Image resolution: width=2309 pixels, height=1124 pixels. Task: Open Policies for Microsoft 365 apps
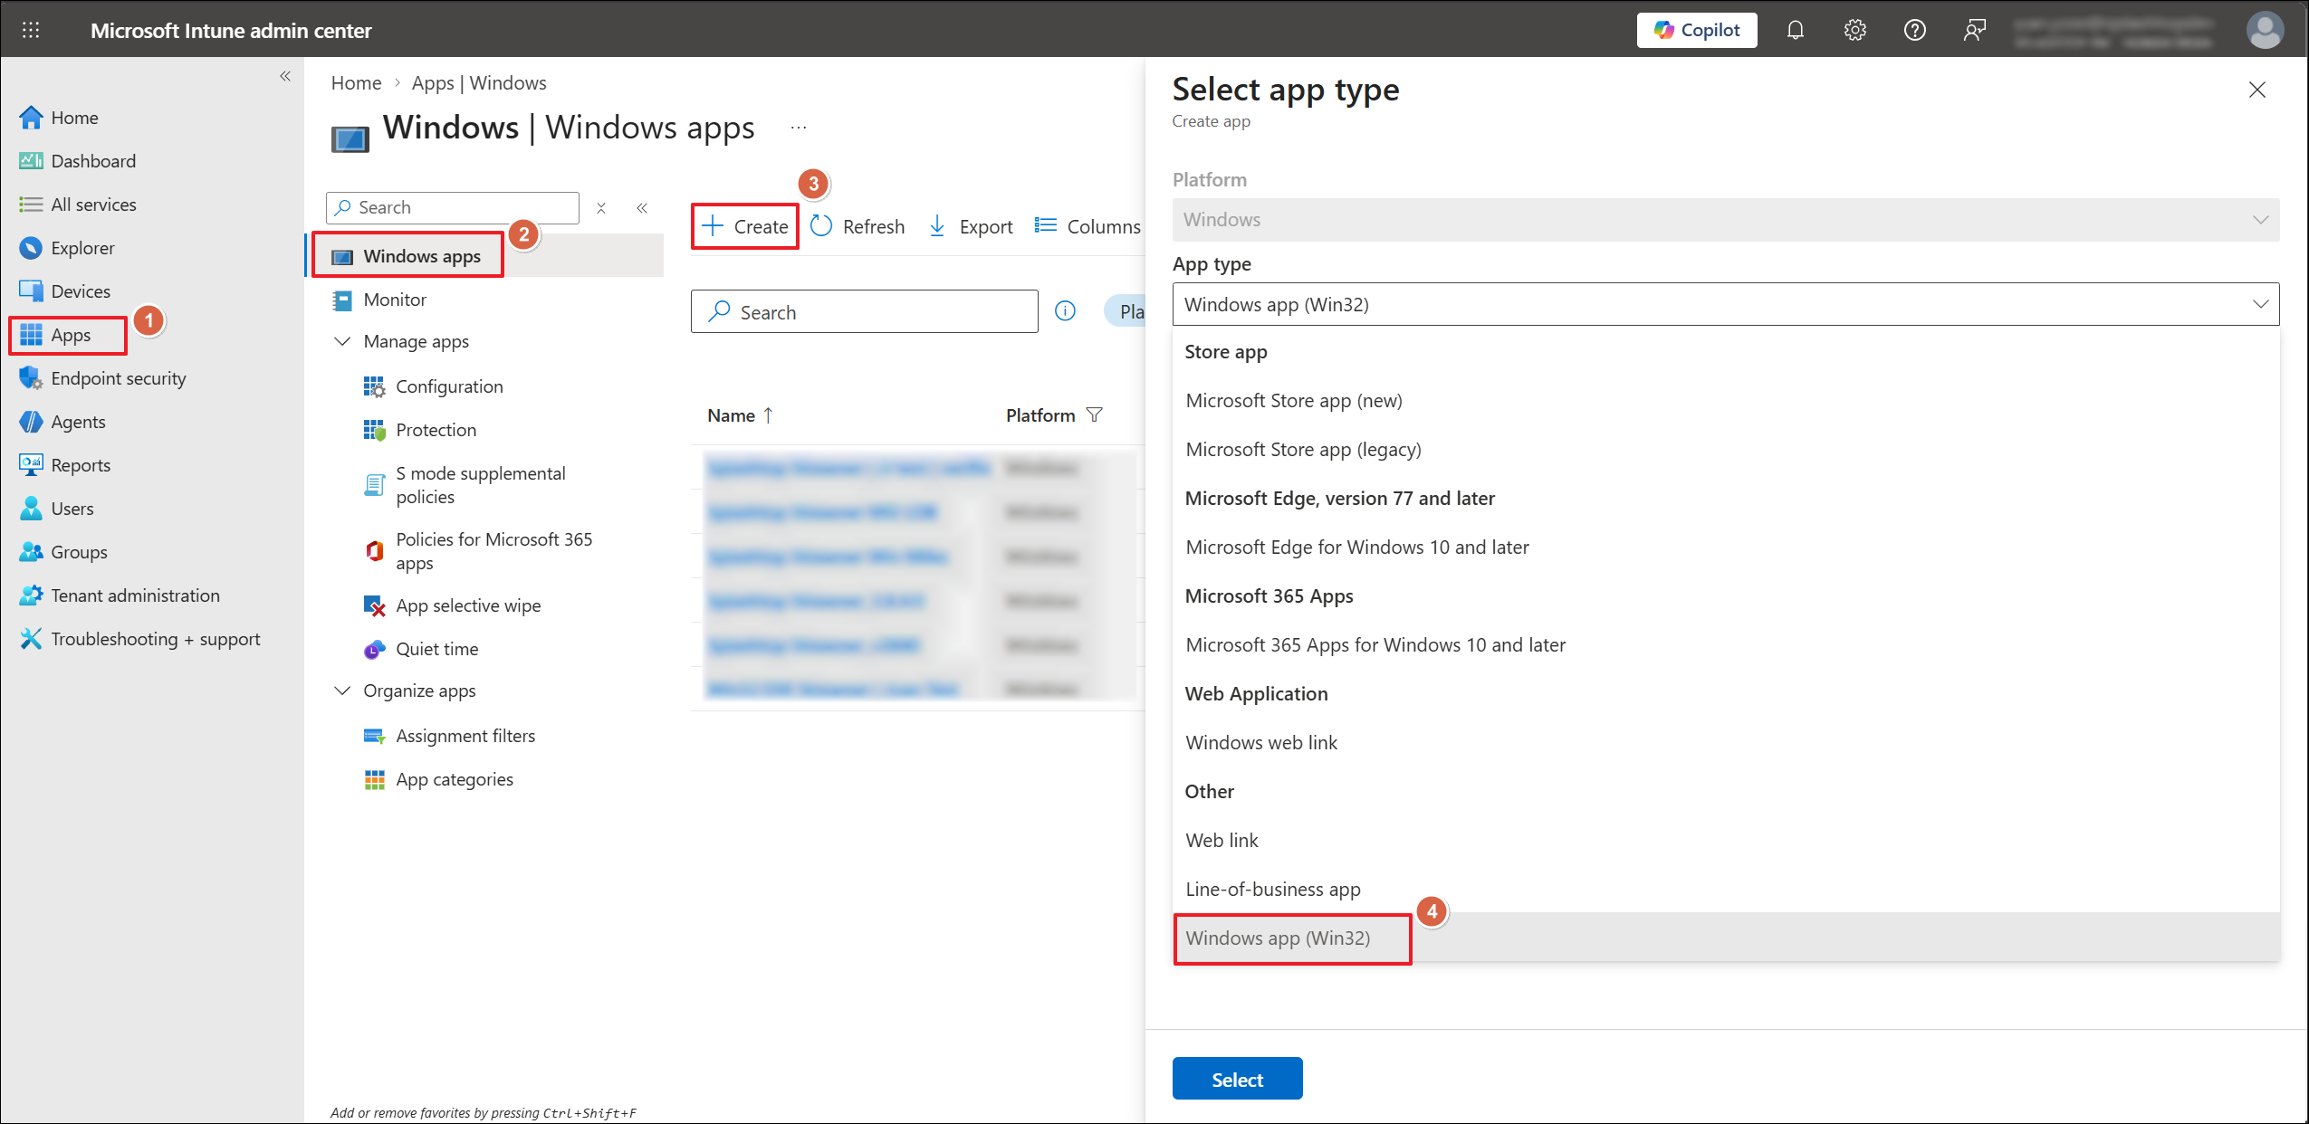(x=477, y=551)
